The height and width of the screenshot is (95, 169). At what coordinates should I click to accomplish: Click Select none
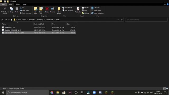[96, 11]
